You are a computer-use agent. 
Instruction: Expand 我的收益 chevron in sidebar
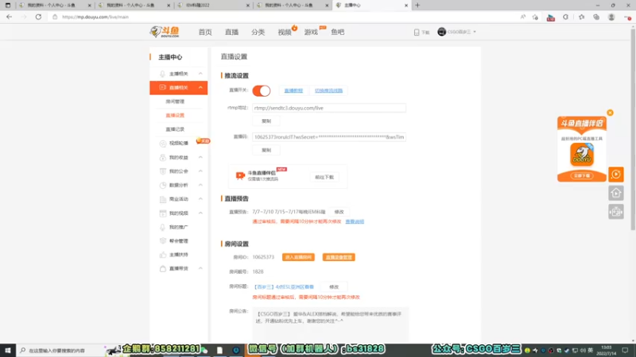coord(200,157)
